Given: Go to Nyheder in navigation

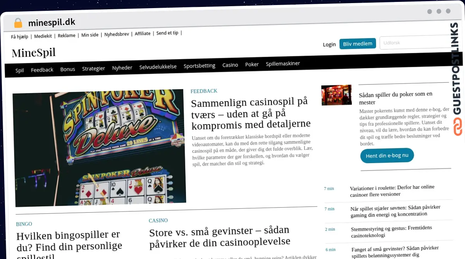Looking at the screenshot, I should point(122,68).
